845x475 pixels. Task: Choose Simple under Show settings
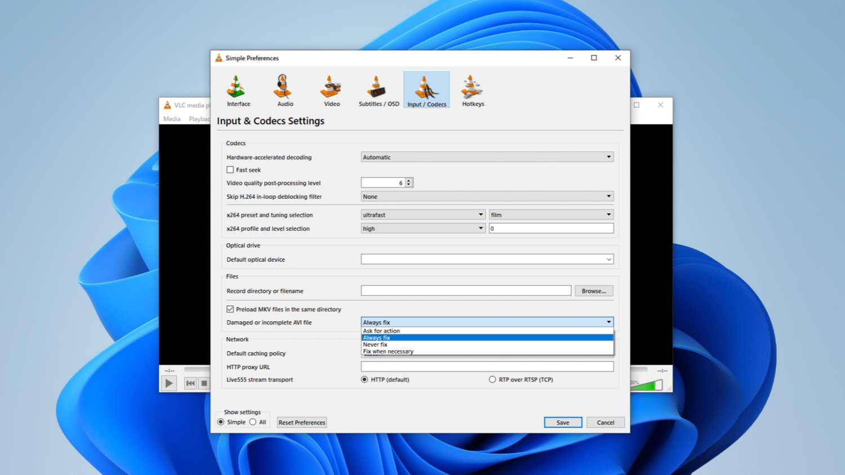point(221,422)
